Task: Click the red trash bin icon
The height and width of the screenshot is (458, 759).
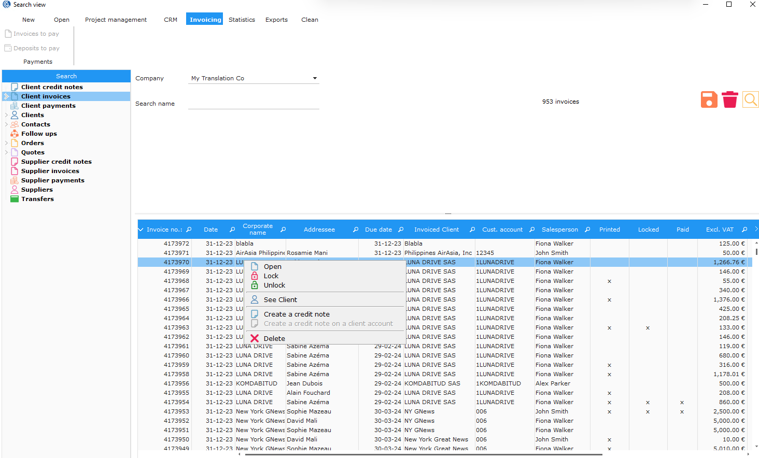Action: tap(729, 99)
